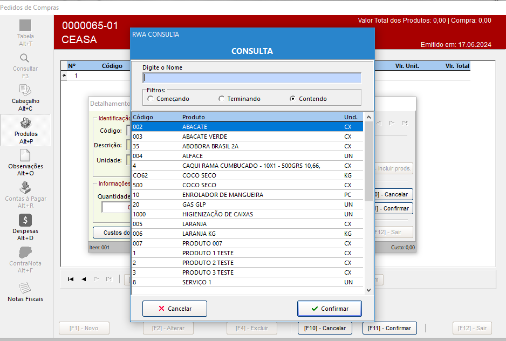Click last-record arrow in Detalhamento window

[x=405, y=123]
